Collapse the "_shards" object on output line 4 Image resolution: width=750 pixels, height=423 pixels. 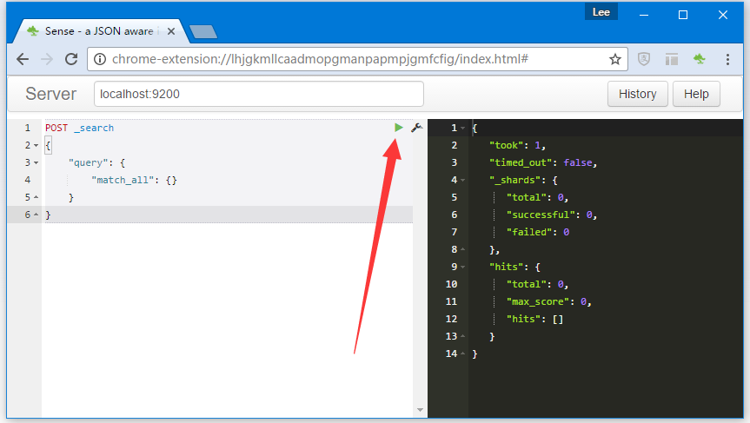463,181
